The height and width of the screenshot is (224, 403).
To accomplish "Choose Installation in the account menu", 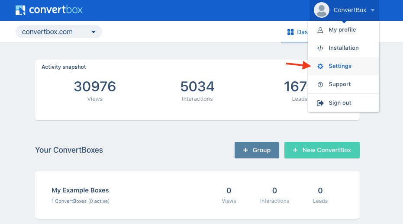I will pos(344,48).
